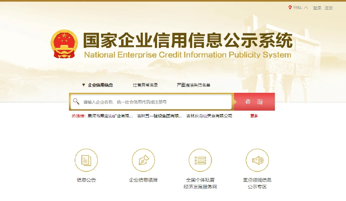
Task: Open hot search 吉林长白山天泉有限公司
Action: tap(209, 116)
